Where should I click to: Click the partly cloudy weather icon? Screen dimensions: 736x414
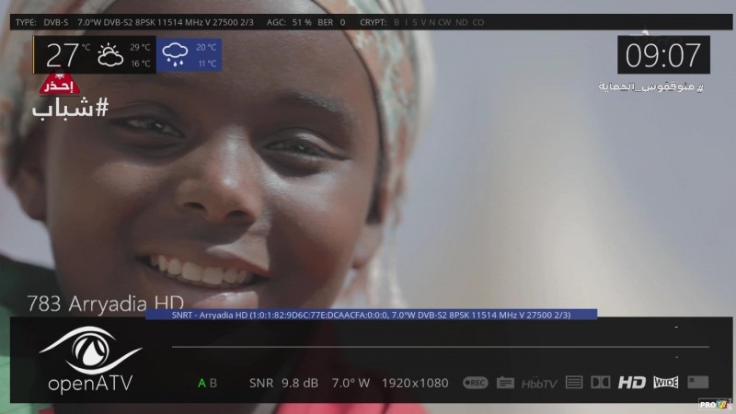pyautogui.click(x=110, y=55)
